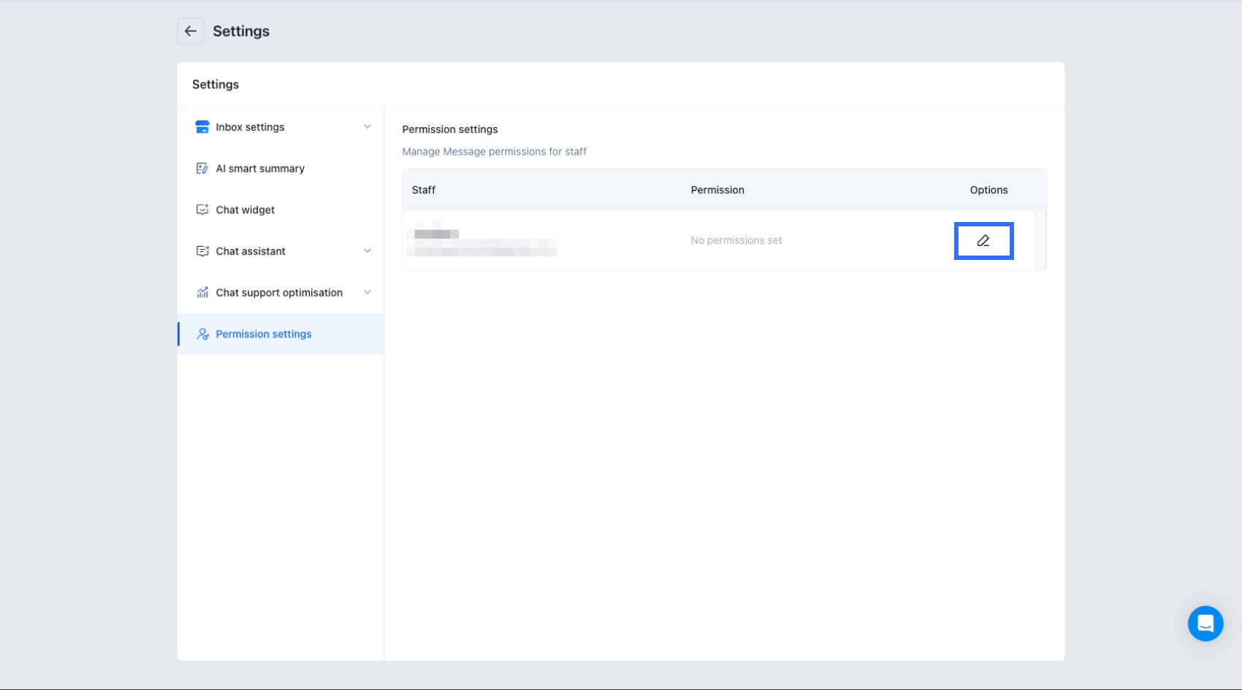The image size is (1242, 690).
Task: Select the blurred staff member entry
Action: pos(481,241)
